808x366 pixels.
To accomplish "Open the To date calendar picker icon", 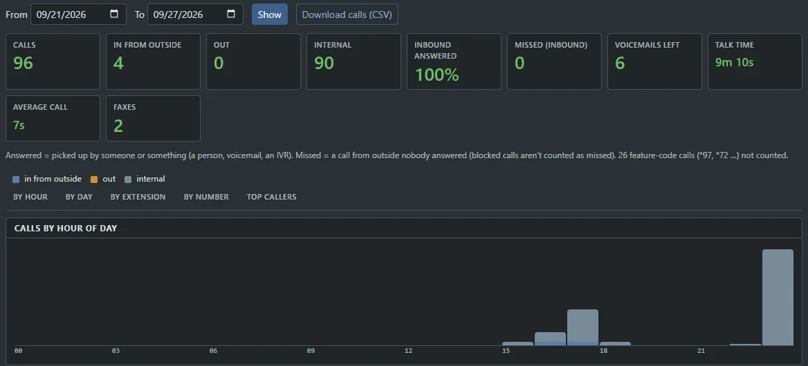I will (x=231, y=14).
